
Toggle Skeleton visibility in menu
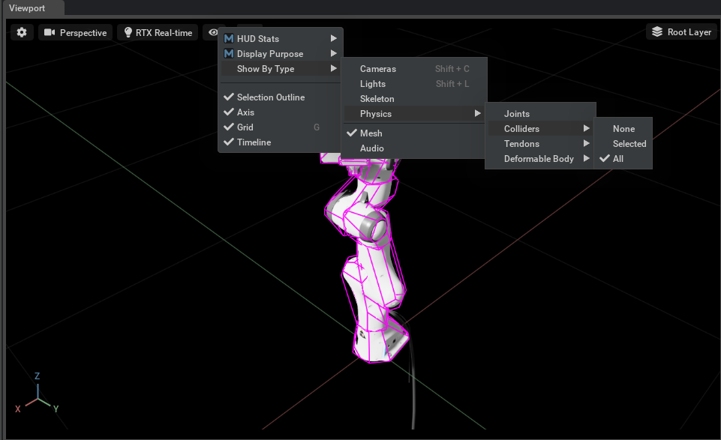377,99
